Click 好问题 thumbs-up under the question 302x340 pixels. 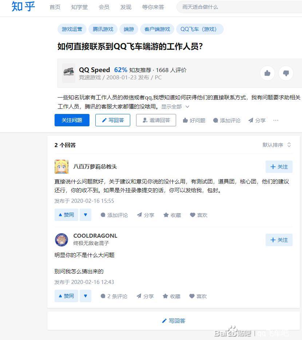click(194, 120)
